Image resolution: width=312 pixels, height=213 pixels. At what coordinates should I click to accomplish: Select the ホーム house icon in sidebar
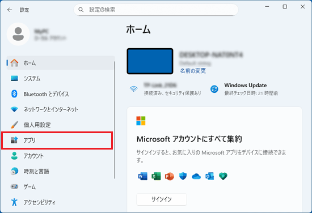14,63
